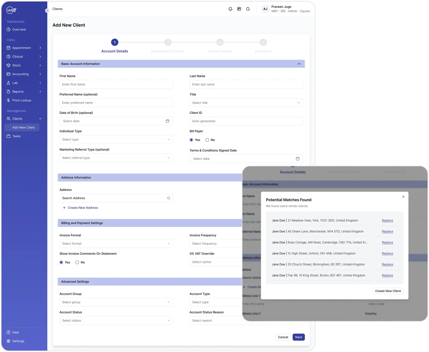
Task: Select Yes for Show Invoice Comments
Action: pos(61,262)
